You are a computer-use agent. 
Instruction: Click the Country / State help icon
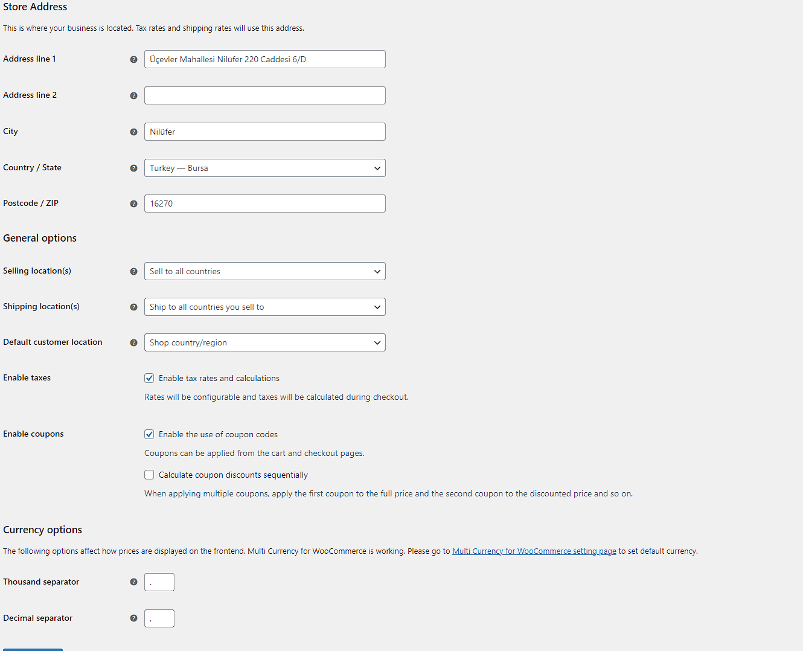[134, 168]
